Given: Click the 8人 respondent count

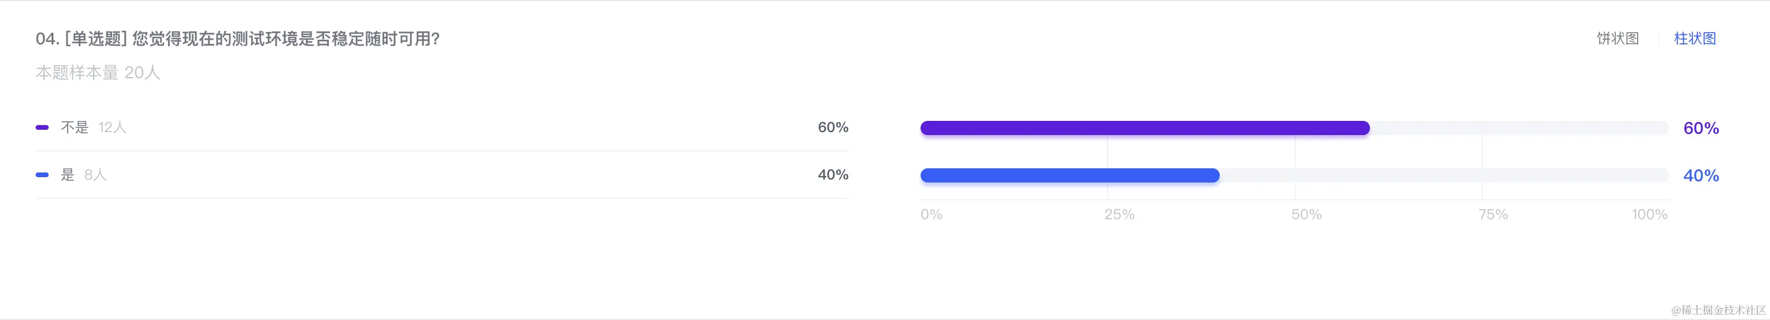Looking at the screenshot, I should [x=96, y=175].
